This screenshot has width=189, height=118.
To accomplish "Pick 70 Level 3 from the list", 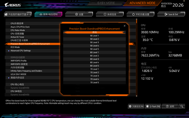I will click(x=94, y=76).
